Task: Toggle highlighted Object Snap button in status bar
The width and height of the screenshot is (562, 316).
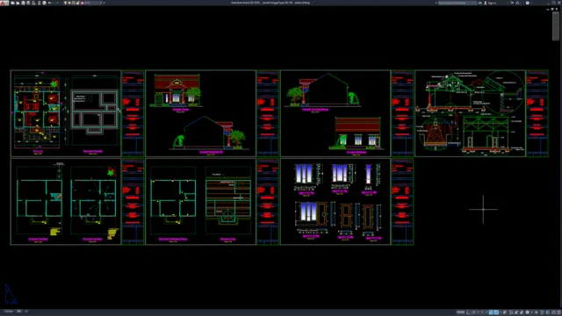Action: [x=496, y=312]
